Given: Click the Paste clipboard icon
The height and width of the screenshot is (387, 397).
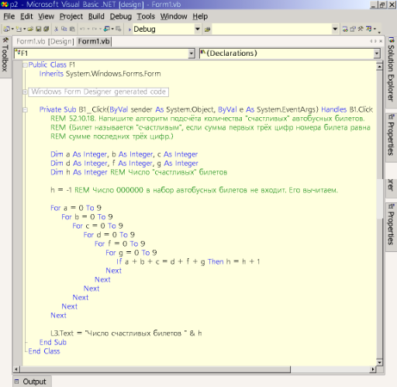Looking at the screenshot, I should pyautogui.click(x=72, y=29).
